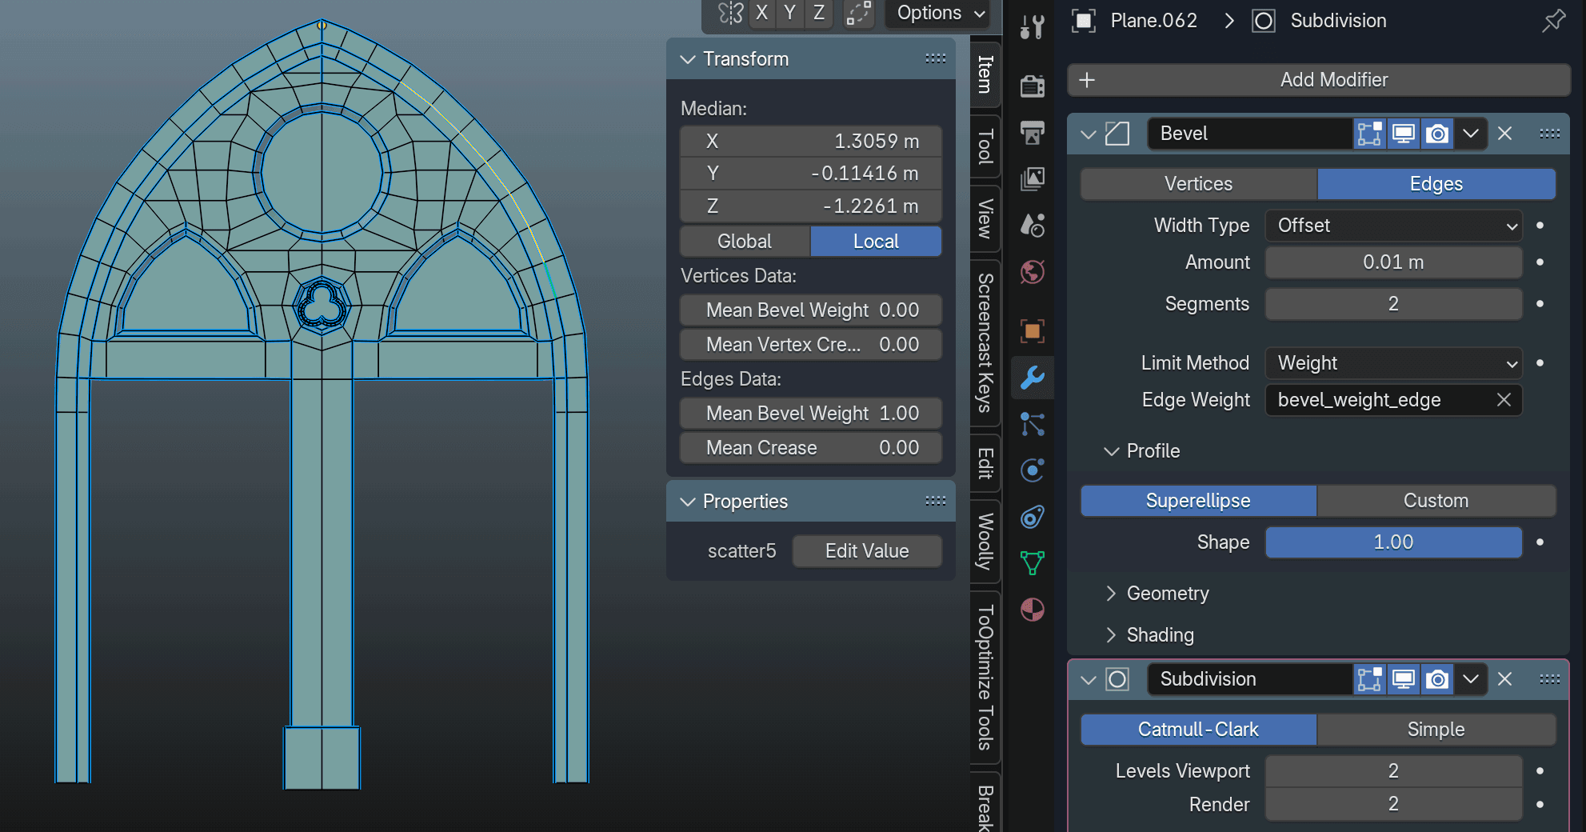
Task: Open the Scene properties icon
Action: [1032, 225]
